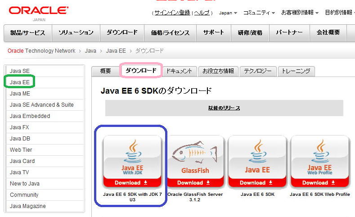Viewport: 355px width, 217px height.
Task: Open Java Magazine in the sidebar
Action: [x=45, y=206]
